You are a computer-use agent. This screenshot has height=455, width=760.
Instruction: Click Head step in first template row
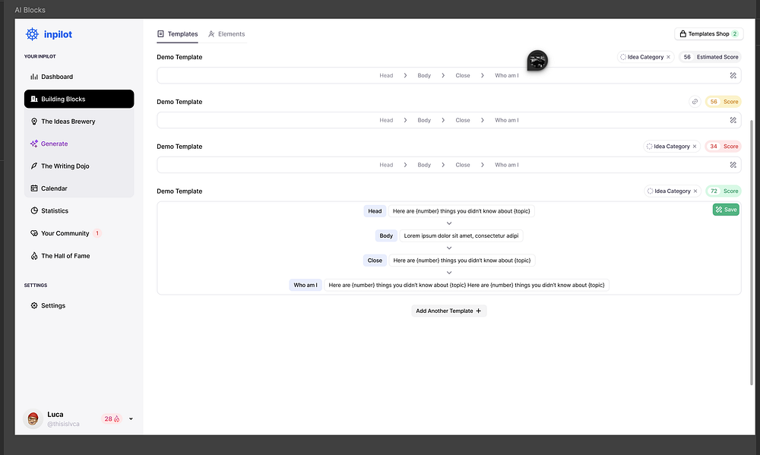click(386, 76)
